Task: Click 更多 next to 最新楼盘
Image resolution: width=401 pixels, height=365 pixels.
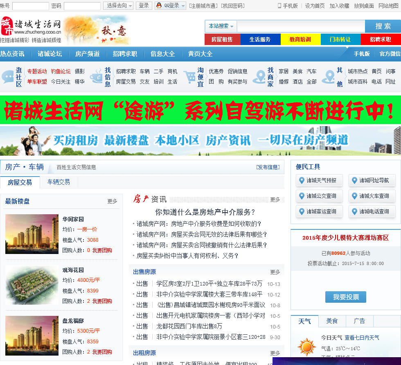Action: tap(112, 201)
